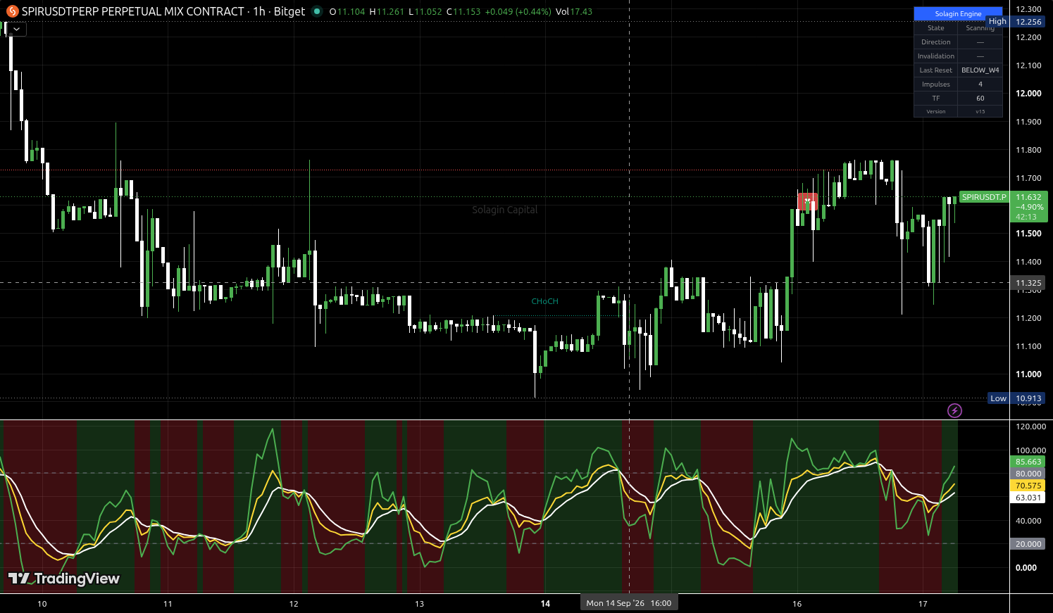Click the Impulses label cell

[x=936, y=84]
